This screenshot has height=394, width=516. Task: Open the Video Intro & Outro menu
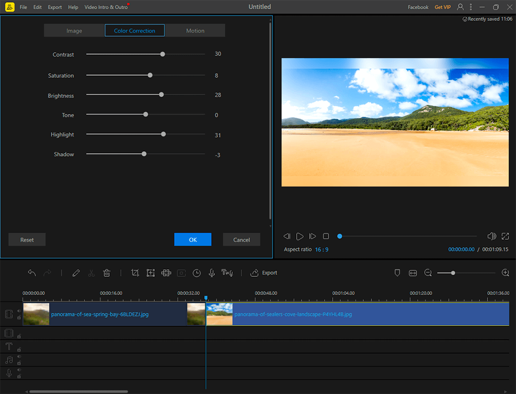click(x=105, y=7)
